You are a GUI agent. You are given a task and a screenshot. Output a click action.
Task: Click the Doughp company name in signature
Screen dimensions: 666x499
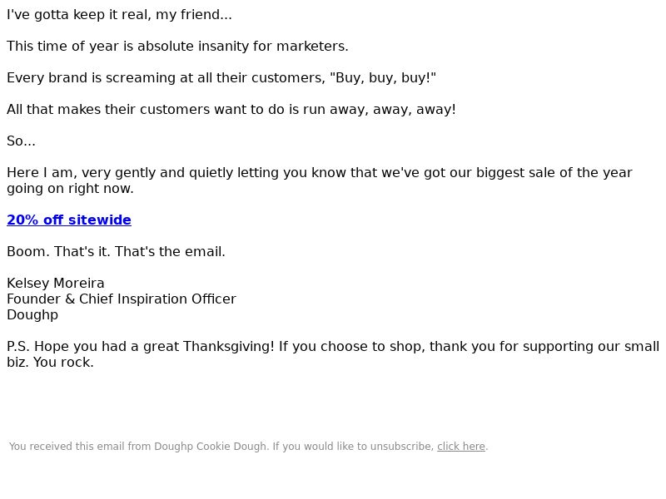[32, 315]
